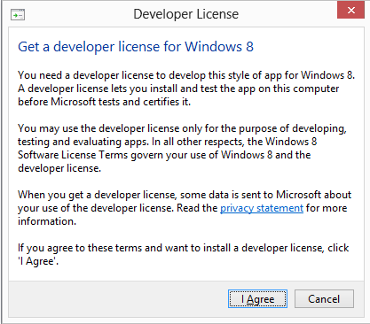Select the heading 'Get a developer license for Windows 8'
Viewport: 370px width, 324px height.
[136, 47]
